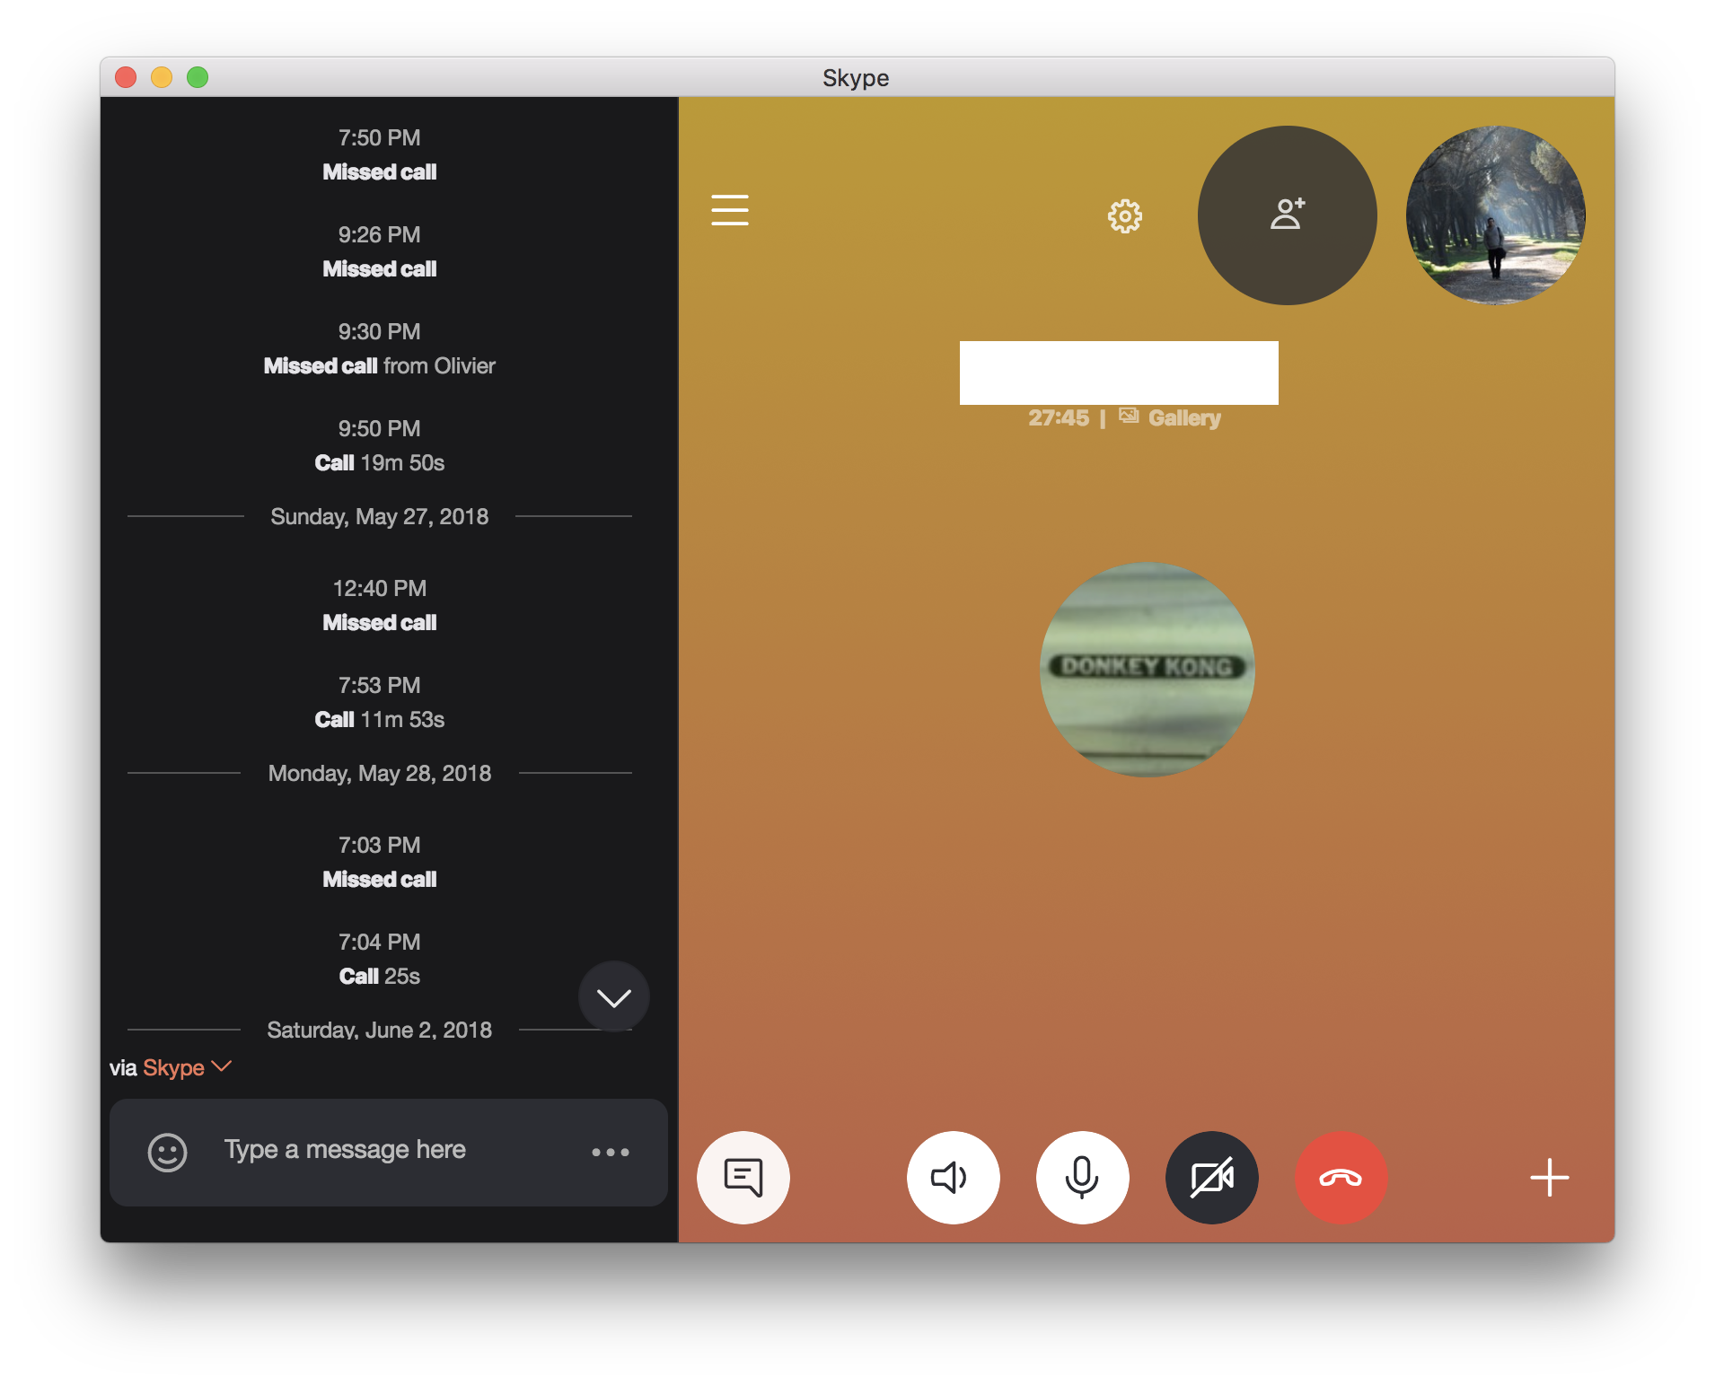Add people to the call
Screen dimensions: 1715x1386
click(1287, 215)
